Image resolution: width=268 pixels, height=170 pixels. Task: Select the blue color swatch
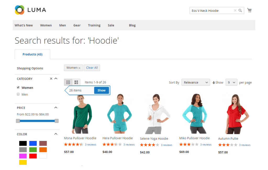click(33, 143)
